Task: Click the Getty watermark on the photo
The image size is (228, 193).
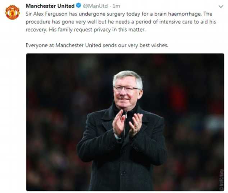Action: (x=222, y=180)
